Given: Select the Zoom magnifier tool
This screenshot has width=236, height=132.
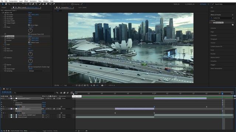Looking at the screenshot, I should point(9,4).
